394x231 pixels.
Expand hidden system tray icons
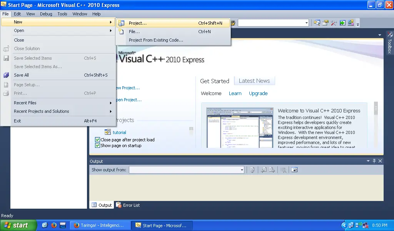pyautogui.click(x=344, y=225)
